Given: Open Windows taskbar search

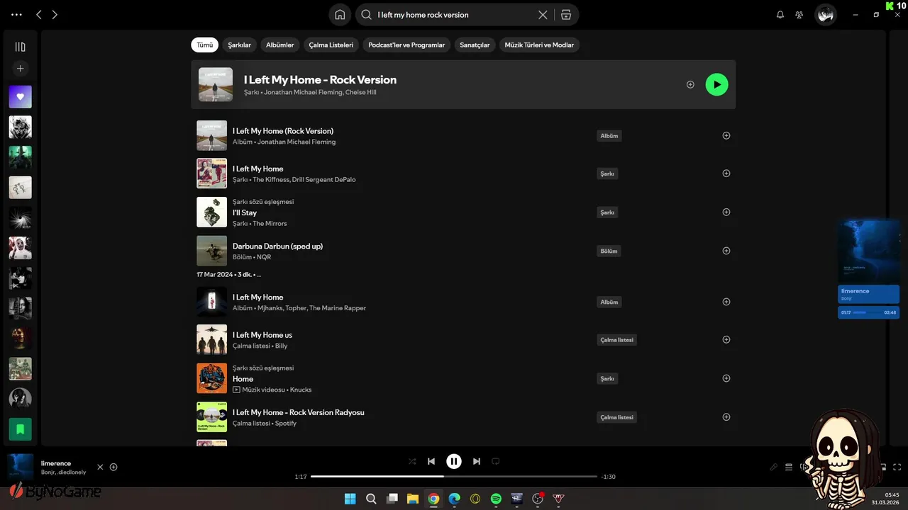Looking at the screenshot, I should pyautogui.click(x=371, y=499).
